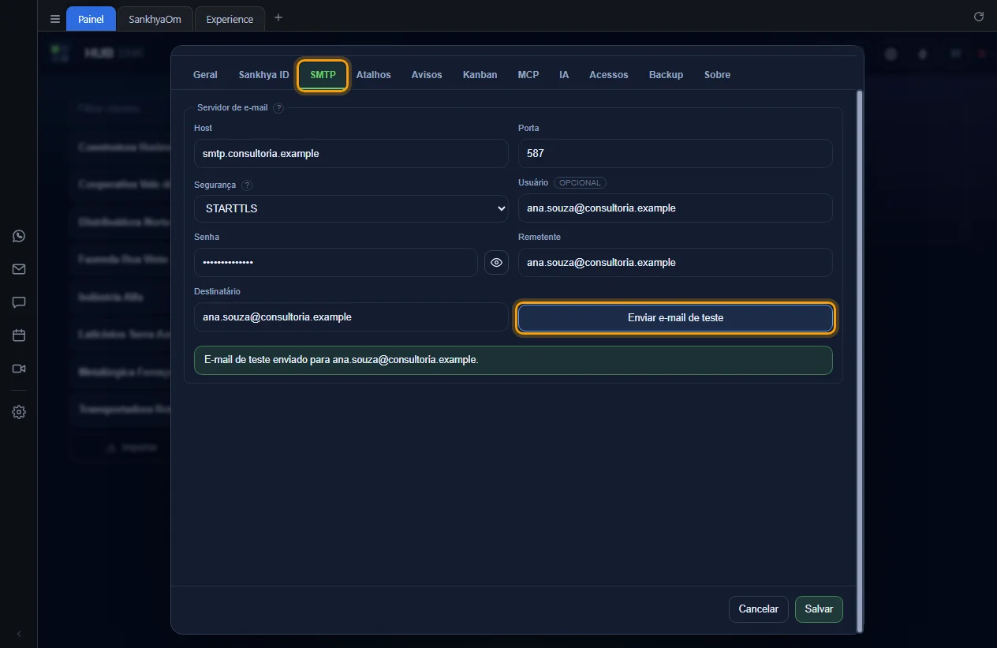
Task: Focus the Usuário input field
Action: 675,208
